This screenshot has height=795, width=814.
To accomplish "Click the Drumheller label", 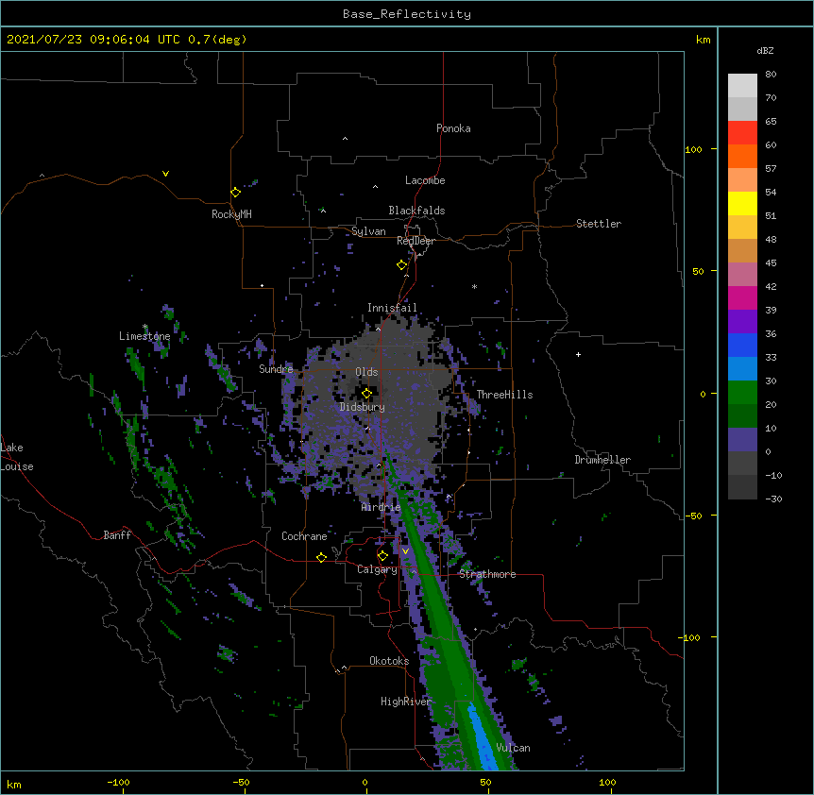I will tap(602, 460).
